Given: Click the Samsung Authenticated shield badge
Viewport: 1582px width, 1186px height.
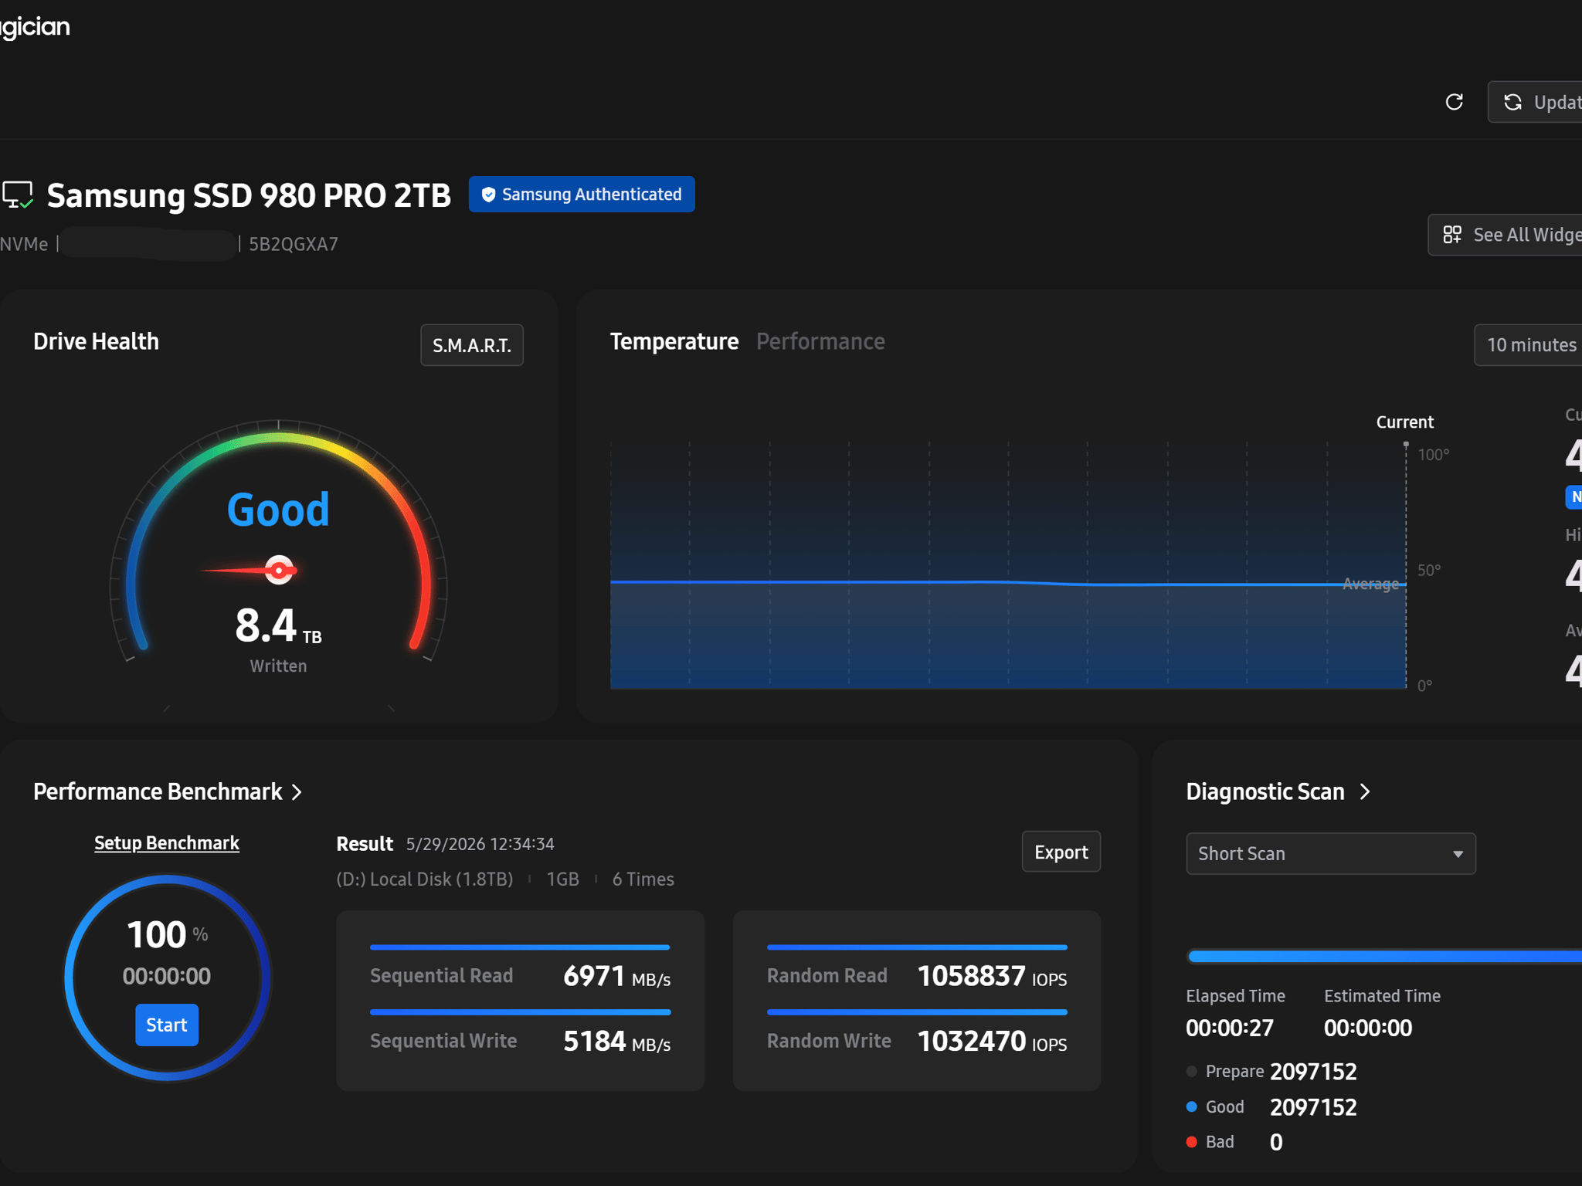Looking at the screenshot, I should pos(582,195).
